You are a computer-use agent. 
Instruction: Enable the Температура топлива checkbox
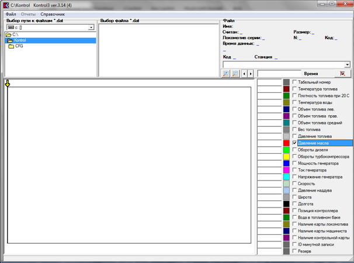tap(295, 89)
